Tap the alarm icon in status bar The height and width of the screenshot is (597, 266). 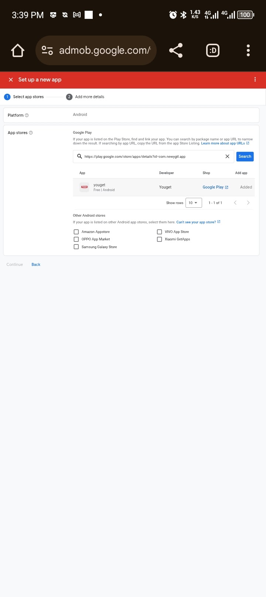[173, 15]
